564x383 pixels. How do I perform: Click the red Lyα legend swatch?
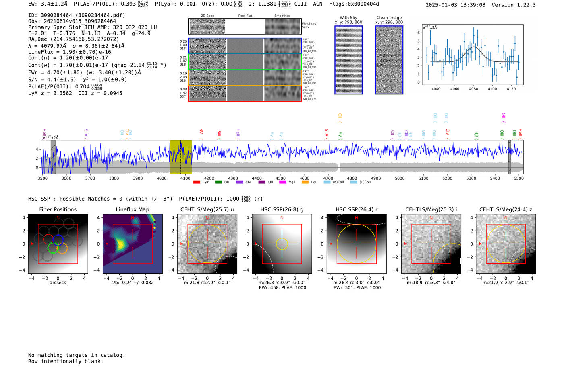pos(197,182)
